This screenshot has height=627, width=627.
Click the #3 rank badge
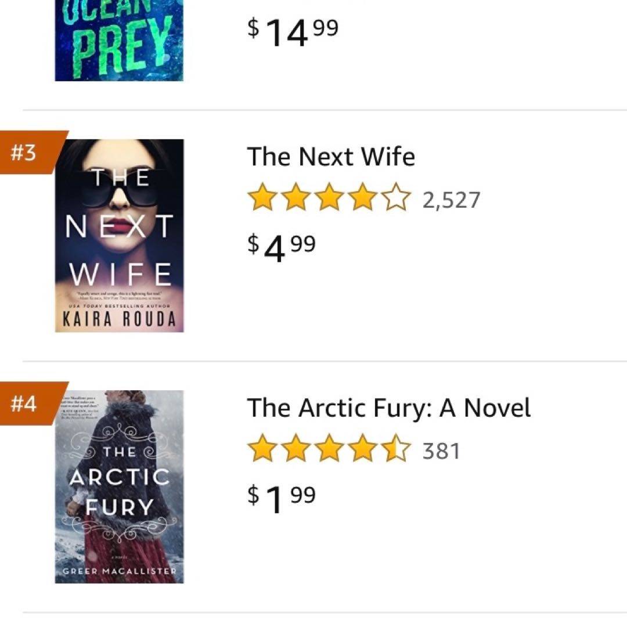[26, 153]
